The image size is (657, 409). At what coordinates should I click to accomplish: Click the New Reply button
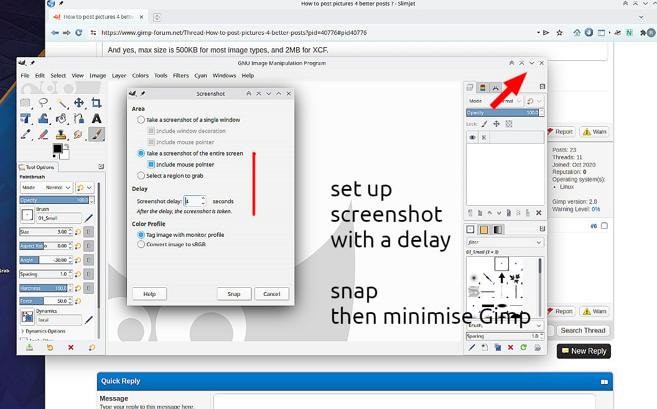tap(584, 351)
